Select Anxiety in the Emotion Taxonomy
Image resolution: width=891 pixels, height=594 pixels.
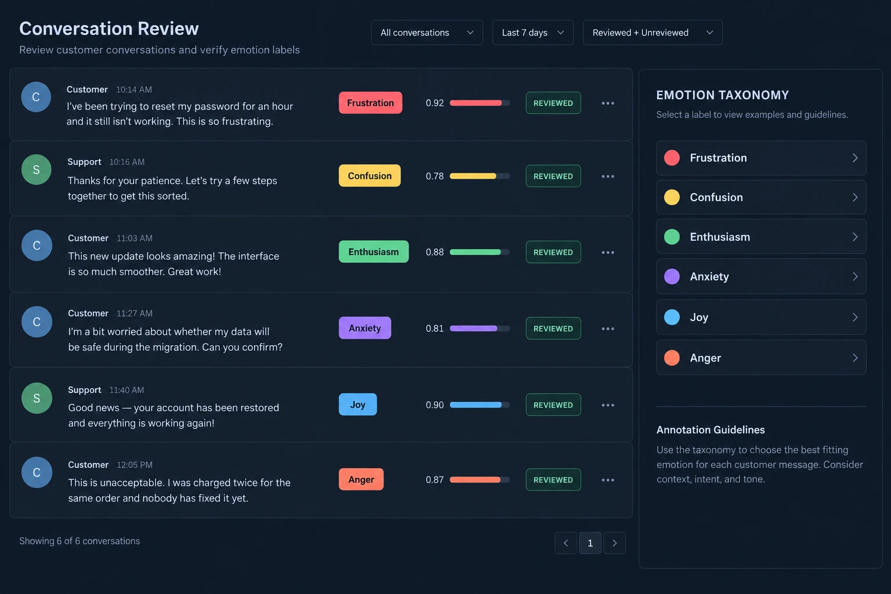point(761,277)
